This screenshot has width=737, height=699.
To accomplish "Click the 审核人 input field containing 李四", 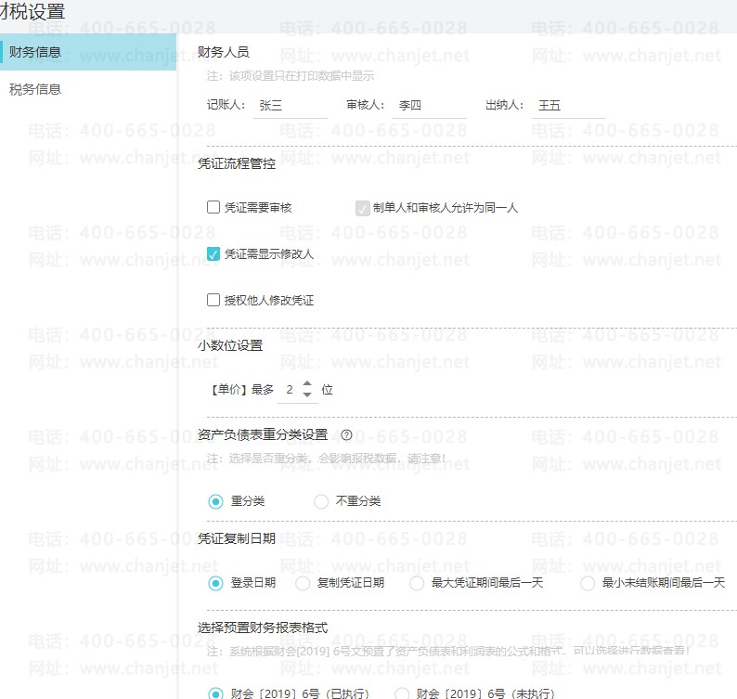I will 430,106.
